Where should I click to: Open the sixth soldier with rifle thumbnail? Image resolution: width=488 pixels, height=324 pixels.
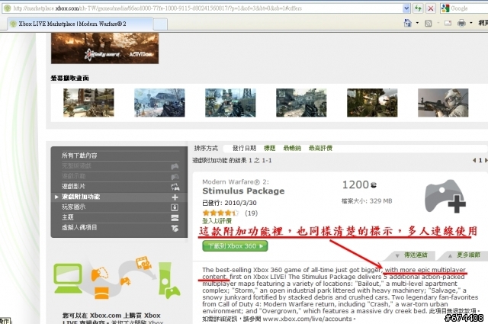click(x=443, y=103)
